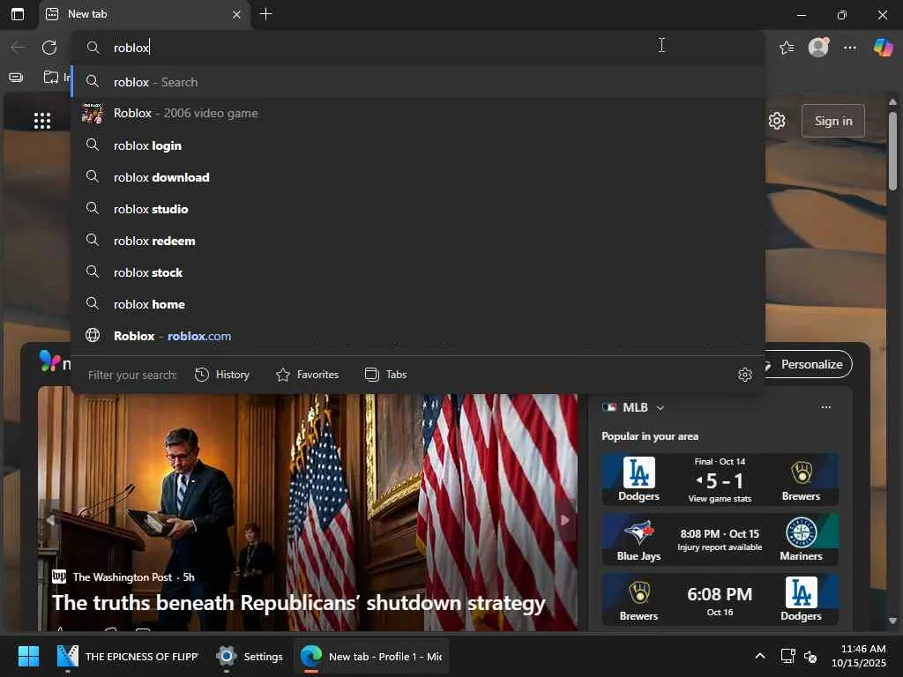Open the Brewers vs Dodgers Oct 16 card
This screenshot has width=903, height=677.
[720, 599]
